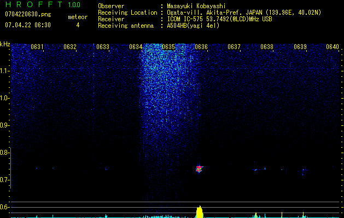Screen dimensions: 344x218
Task: Click the 0637 time marker
Action: pos(234,47)
